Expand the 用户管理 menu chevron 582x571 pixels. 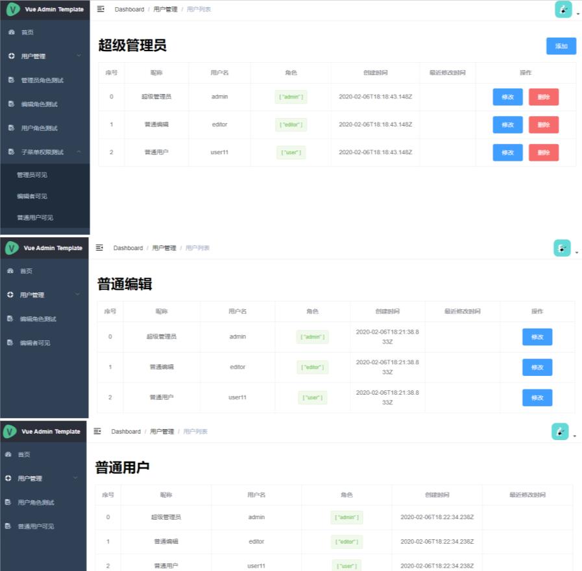click(x=79, y=56)
